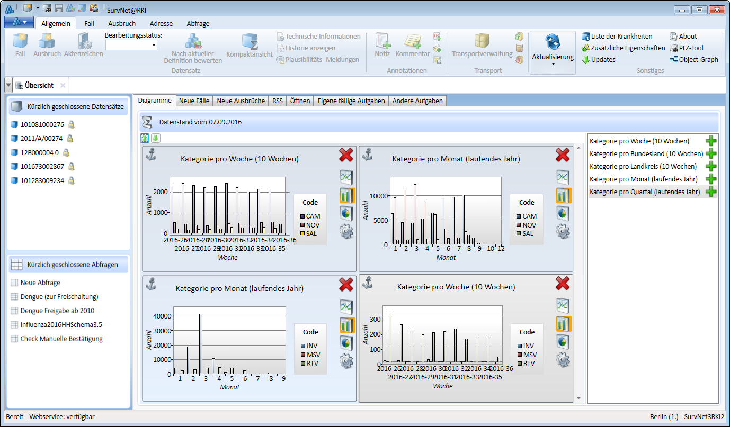Open the Bearbeitungsstatus dropdown
The image size is (730, 427).
tap(154, 46)
